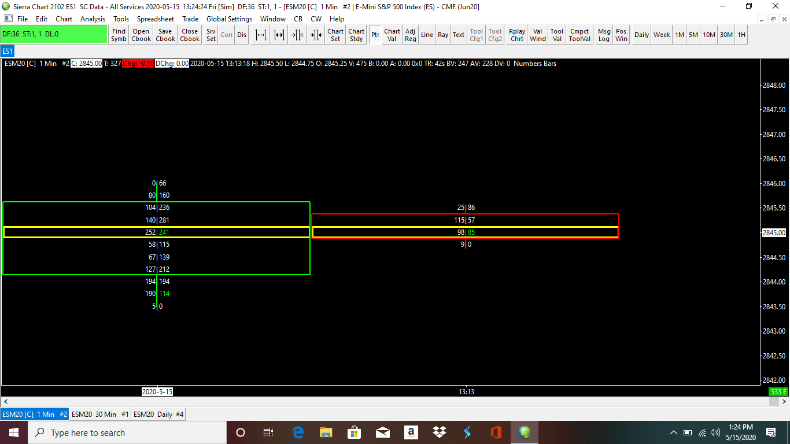Open Task View on the taskbar
The width and height of the screenshot is (790, 444).
coord(268,432)
